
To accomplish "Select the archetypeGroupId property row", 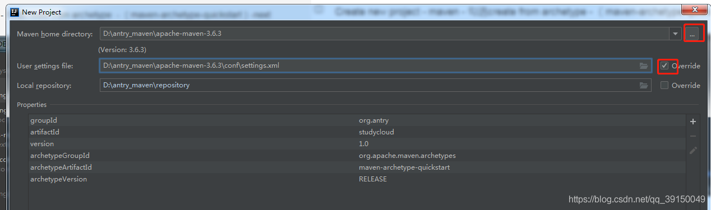I will pos(356,156).
